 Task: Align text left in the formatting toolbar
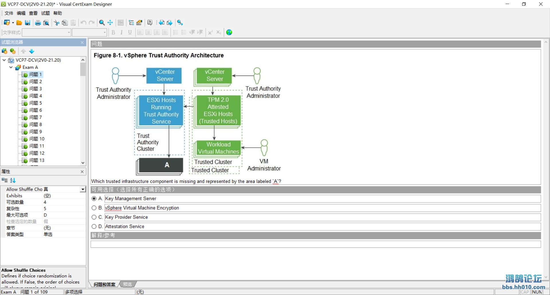140,32
